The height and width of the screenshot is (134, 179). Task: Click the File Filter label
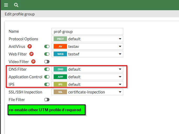[17, 100]
